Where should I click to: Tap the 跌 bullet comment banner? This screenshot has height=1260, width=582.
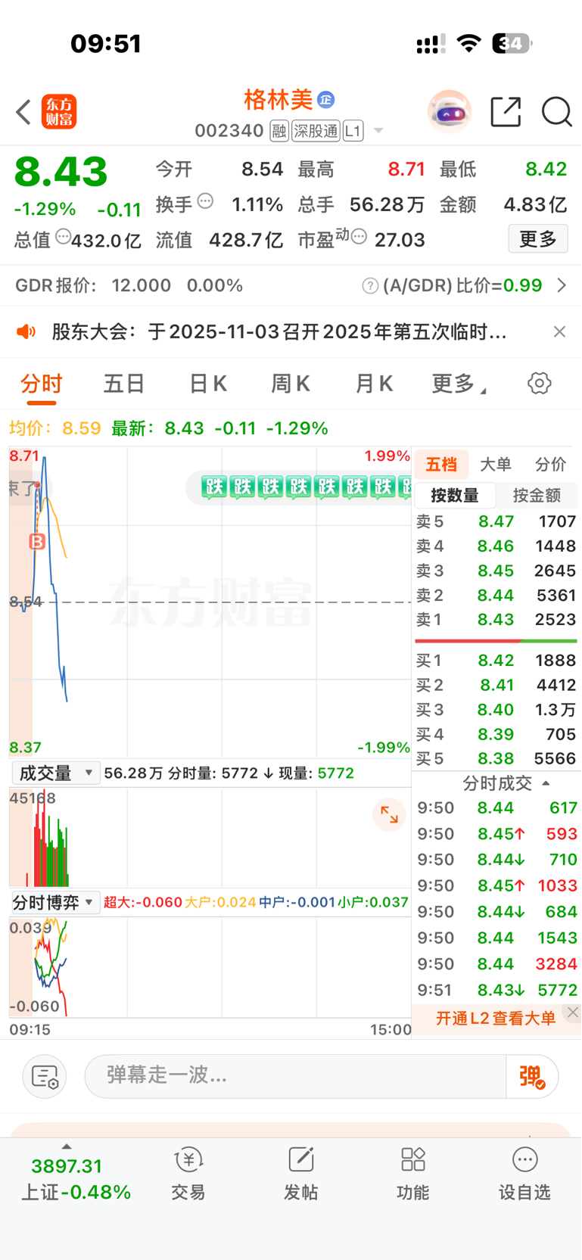[298, 487]
